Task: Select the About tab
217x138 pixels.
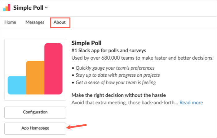Action: [x=60, y=22]
